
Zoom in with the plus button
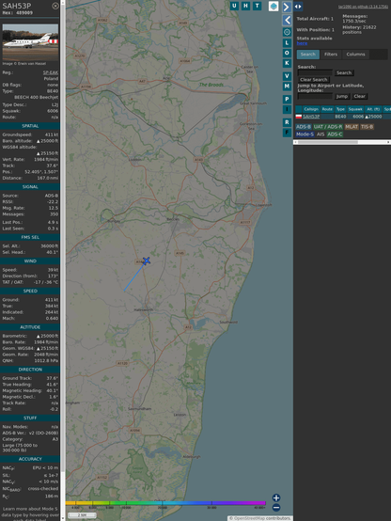tap(276, 497)
